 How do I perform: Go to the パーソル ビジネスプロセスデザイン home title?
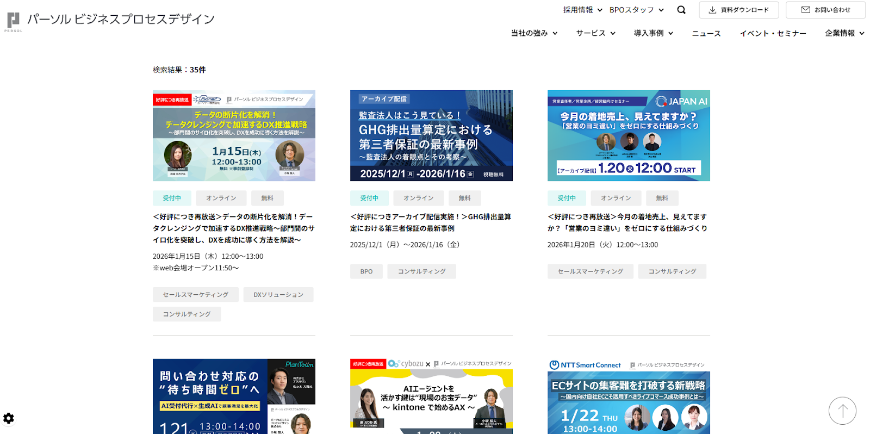[121, 19]
